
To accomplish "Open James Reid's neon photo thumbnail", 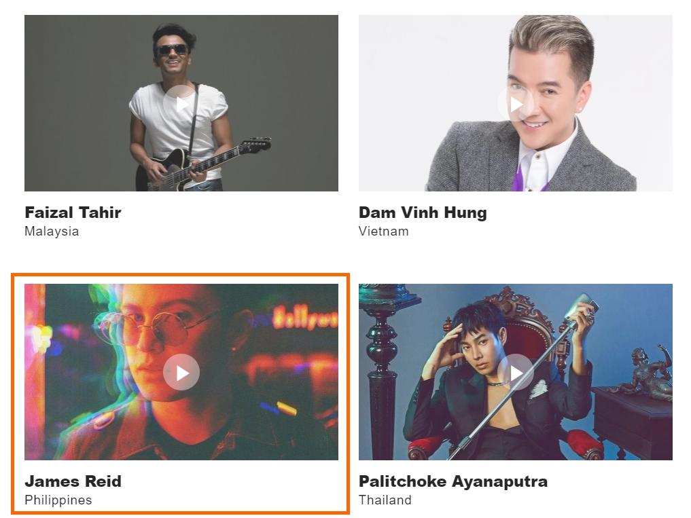I will (181, 372).
